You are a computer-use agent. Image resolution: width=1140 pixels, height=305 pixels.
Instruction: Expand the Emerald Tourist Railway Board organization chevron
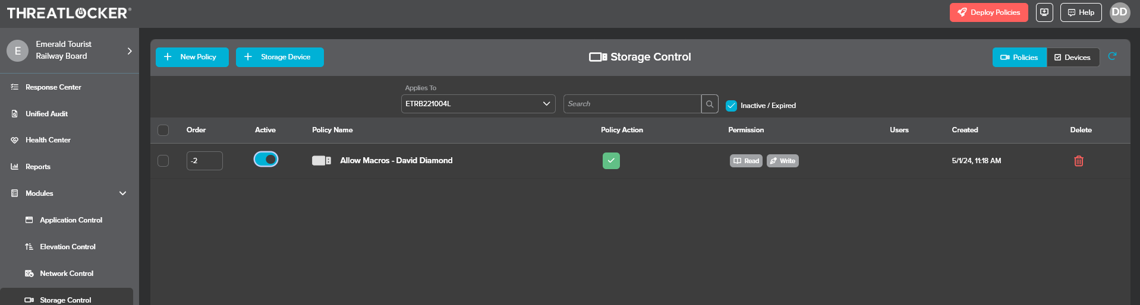pos(130,51)
